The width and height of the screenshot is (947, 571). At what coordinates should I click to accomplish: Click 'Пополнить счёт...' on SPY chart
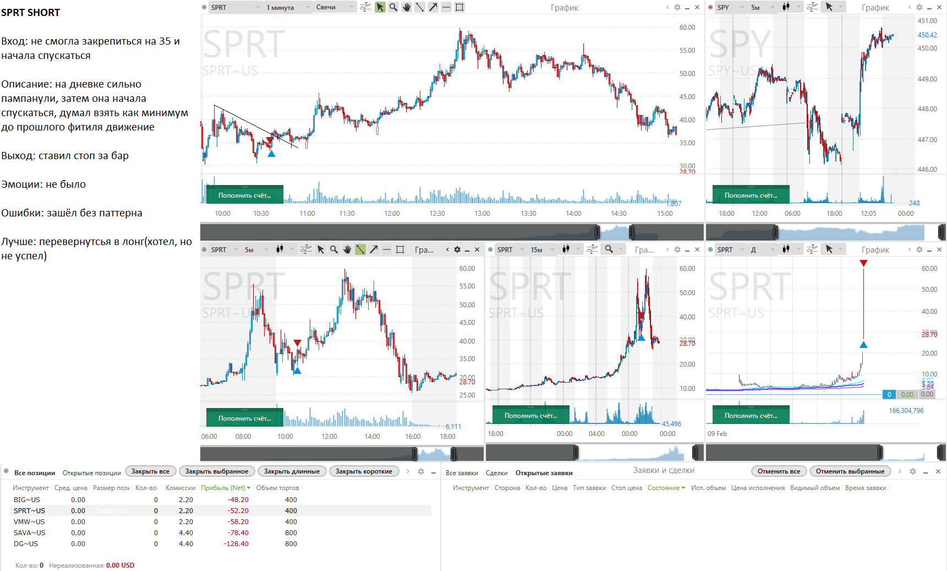tap(751, 195)
